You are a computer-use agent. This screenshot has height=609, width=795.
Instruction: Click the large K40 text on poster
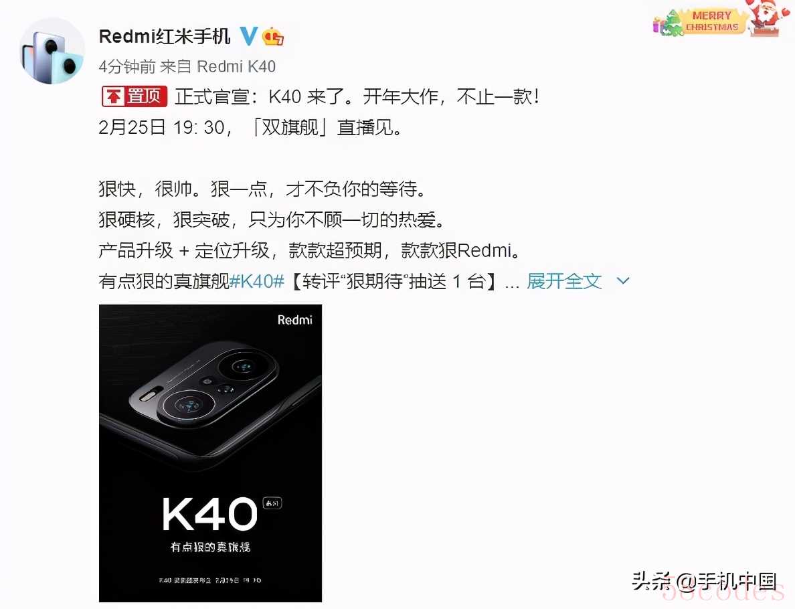click(209, 514)
